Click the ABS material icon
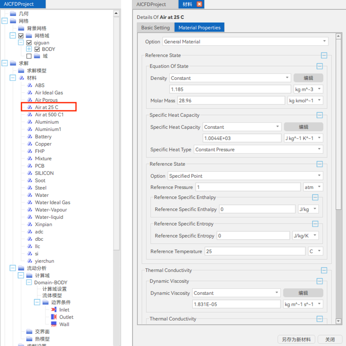This screenshot has height=346, width=346. (x=29, y=85)
